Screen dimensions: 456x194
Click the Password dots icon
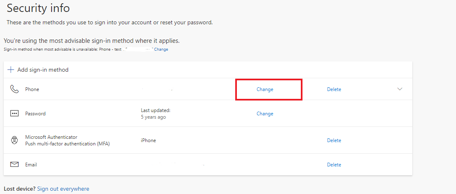(x=14, y=113)
